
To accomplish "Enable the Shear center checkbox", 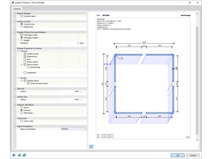I will click(x=25, y=62).
